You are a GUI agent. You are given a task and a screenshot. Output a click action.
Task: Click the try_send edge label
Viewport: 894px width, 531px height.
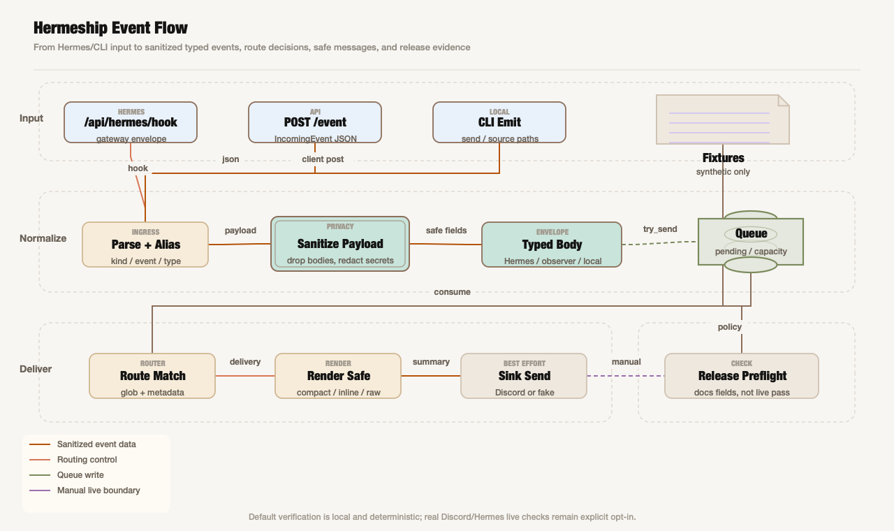pyautogui.click(x=660, y=229)
